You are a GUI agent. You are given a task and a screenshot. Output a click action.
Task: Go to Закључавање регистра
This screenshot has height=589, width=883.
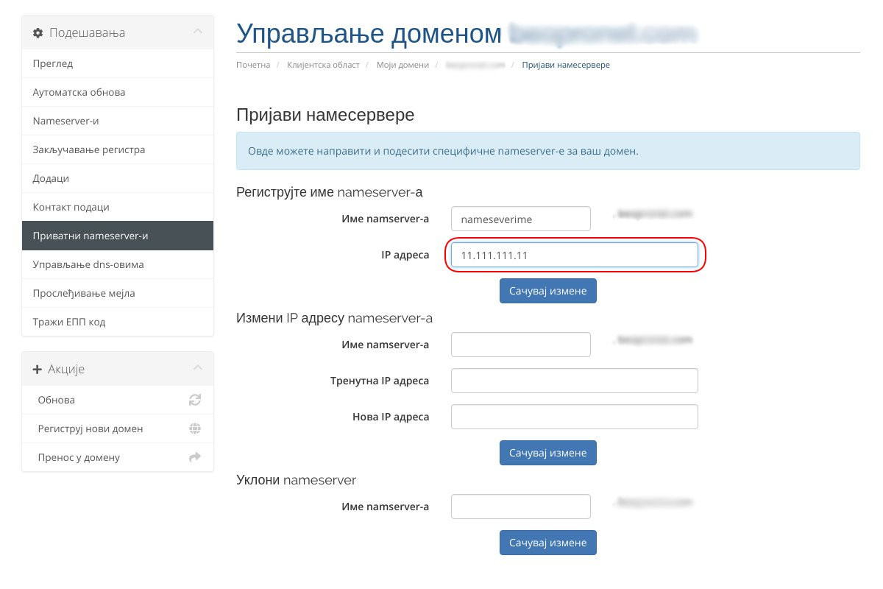(x=118, y=149)
